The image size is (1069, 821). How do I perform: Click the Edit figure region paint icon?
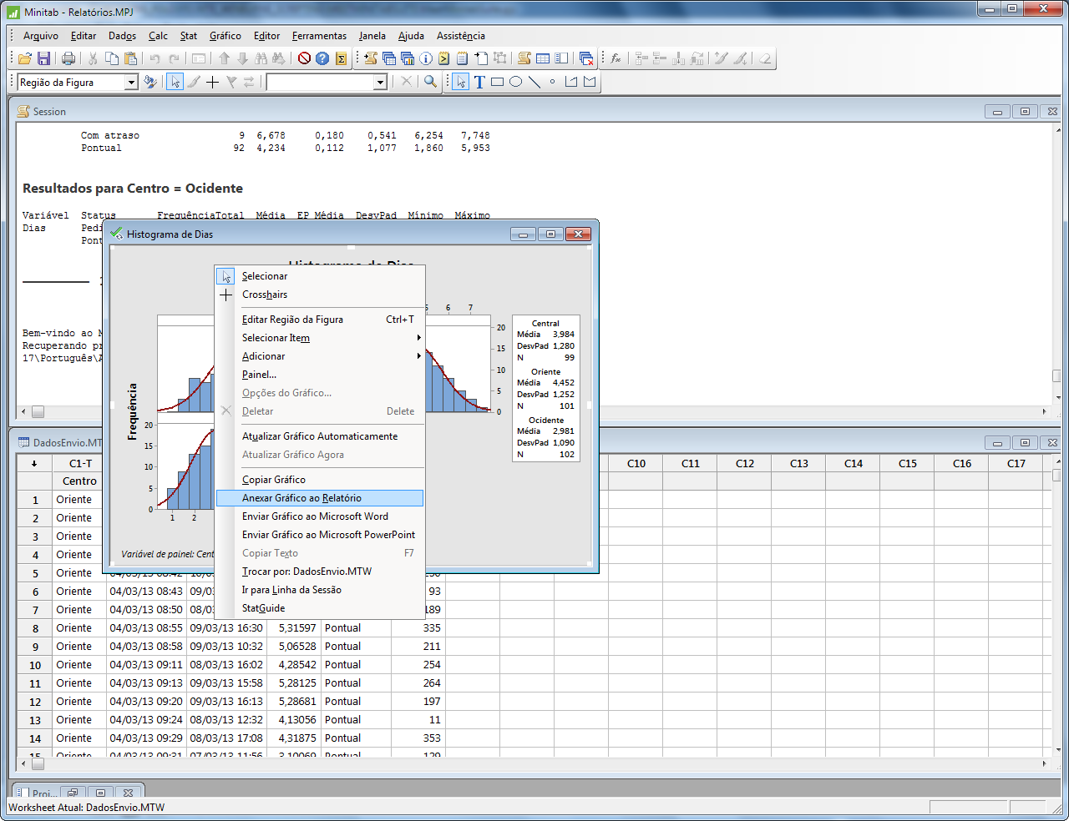point(150,82)
